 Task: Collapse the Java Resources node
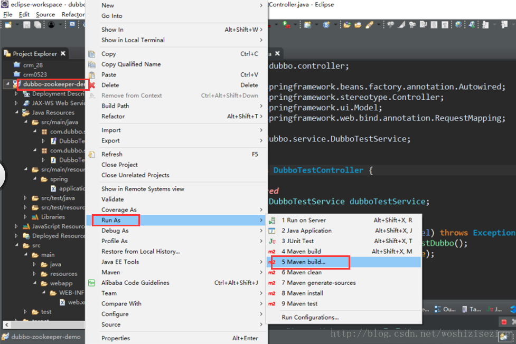(x=16, y=112)
